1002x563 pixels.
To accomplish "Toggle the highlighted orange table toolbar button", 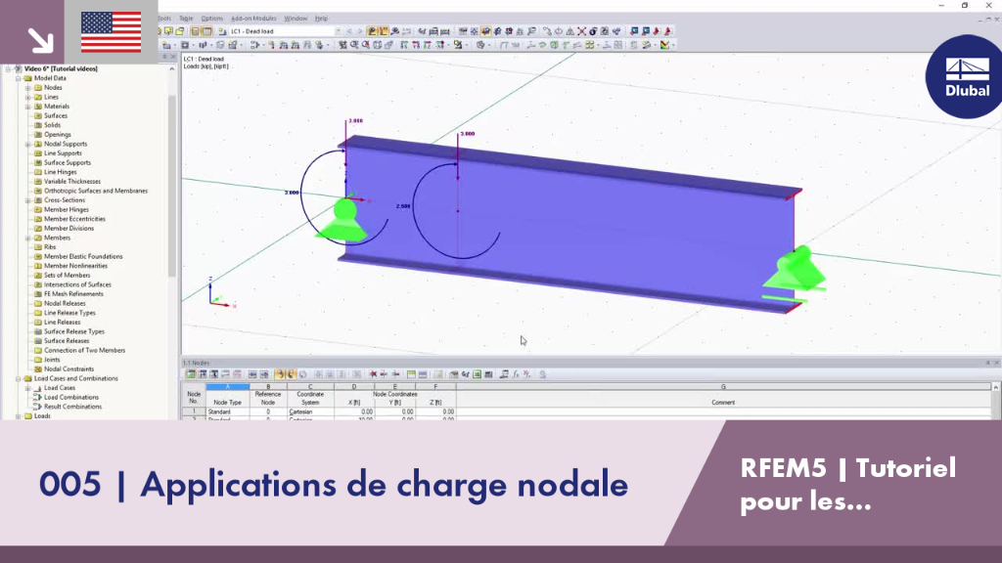I will pyautogui.click(x=279, y=374).
